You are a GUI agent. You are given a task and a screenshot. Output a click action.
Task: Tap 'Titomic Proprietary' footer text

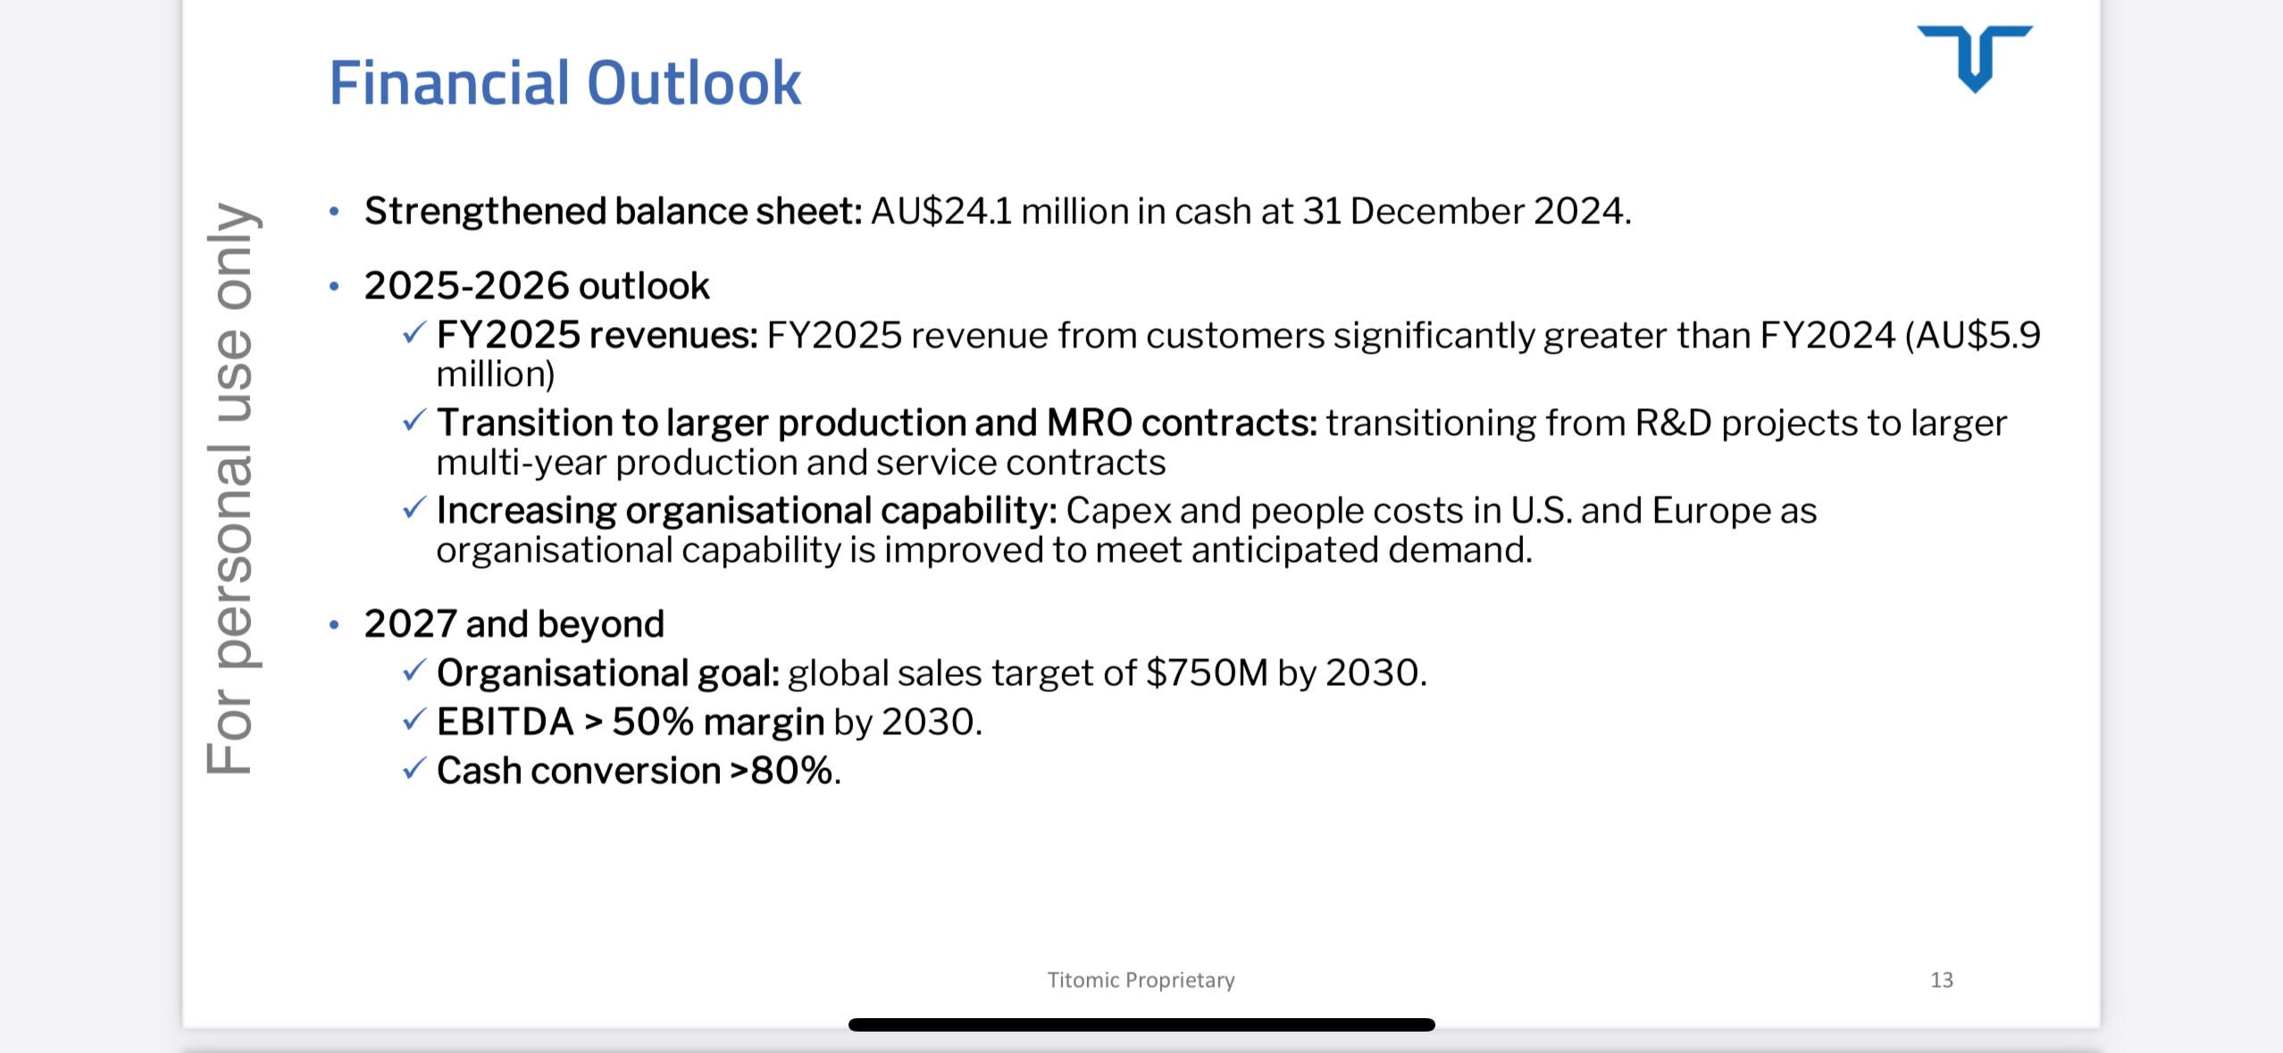click(x=1141, y=980)
